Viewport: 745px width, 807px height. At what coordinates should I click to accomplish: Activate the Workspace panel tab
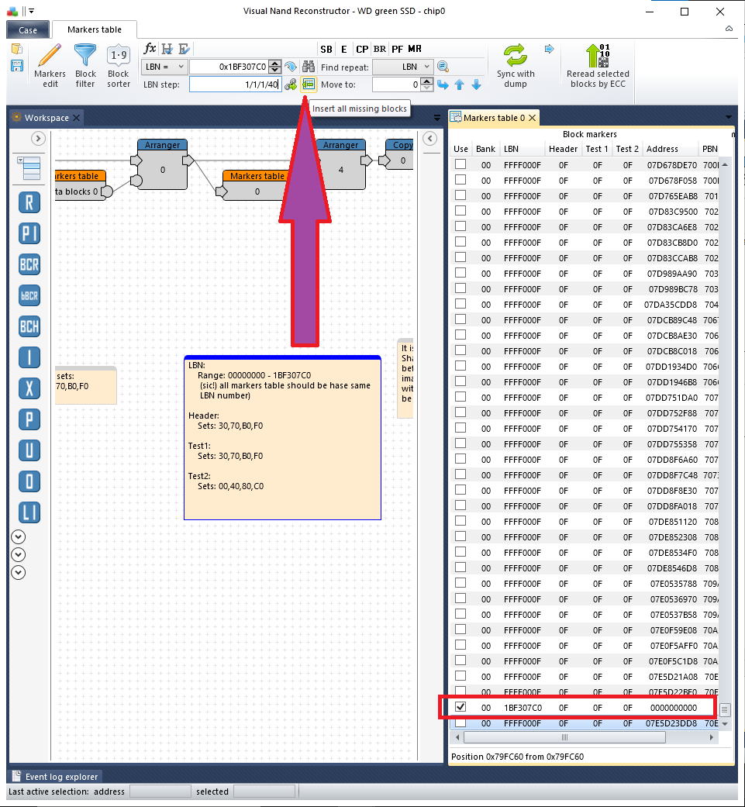47,118
